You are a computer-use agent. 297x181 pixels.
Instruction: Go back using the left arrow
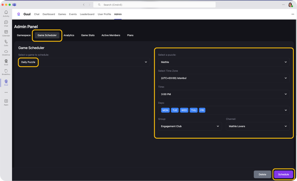coord(84,5)
